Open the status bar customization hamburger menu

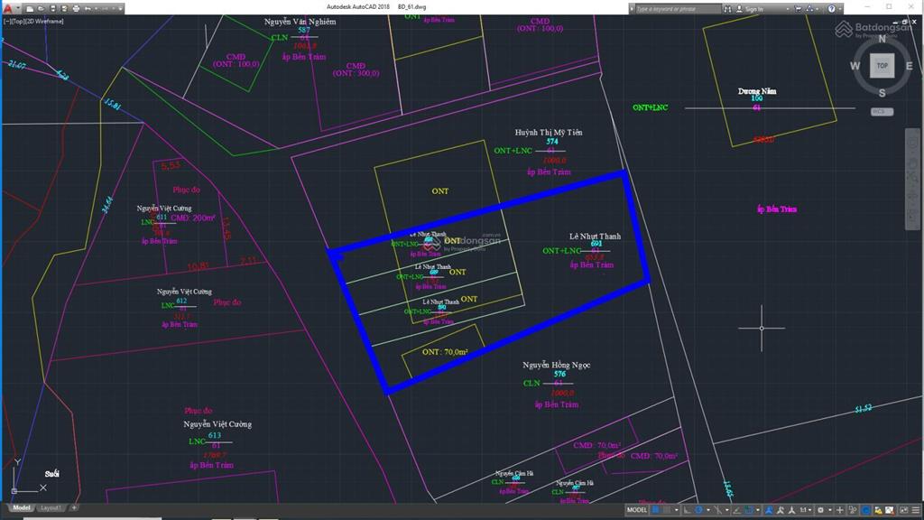click(915, 511)
